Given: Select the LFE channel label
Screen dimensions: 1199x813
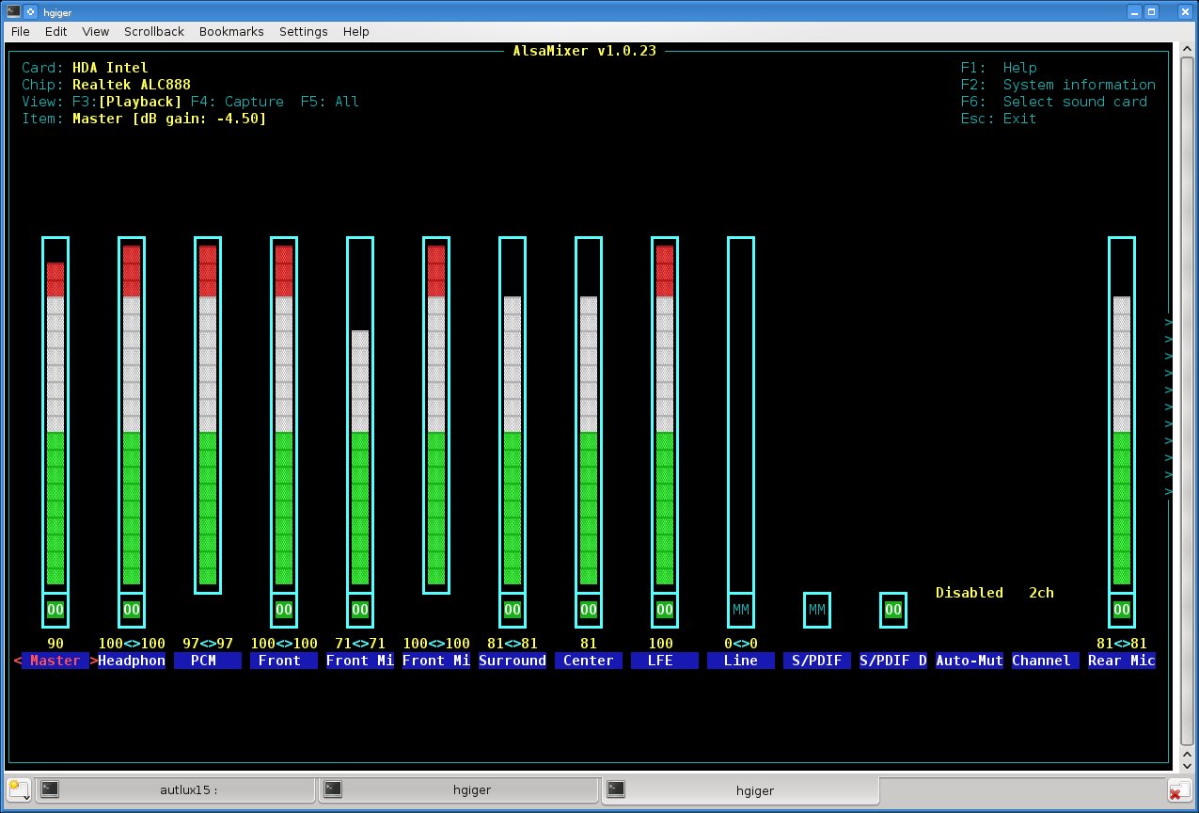Looking at the screenshot, I should point(665,661).
